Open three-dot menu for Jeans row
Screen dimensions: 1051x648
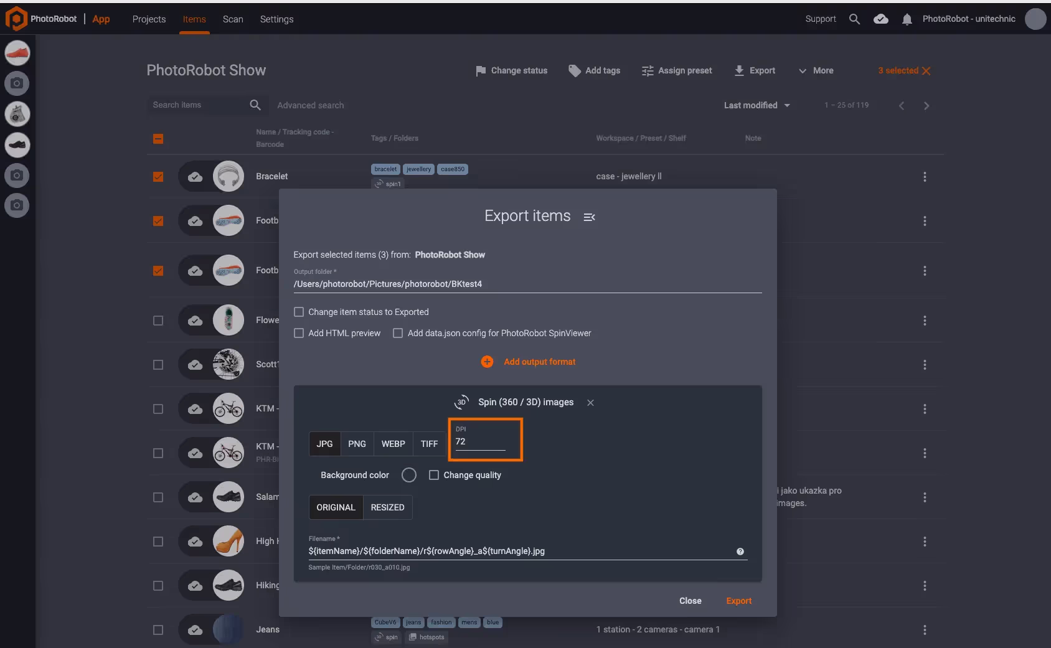925,630
